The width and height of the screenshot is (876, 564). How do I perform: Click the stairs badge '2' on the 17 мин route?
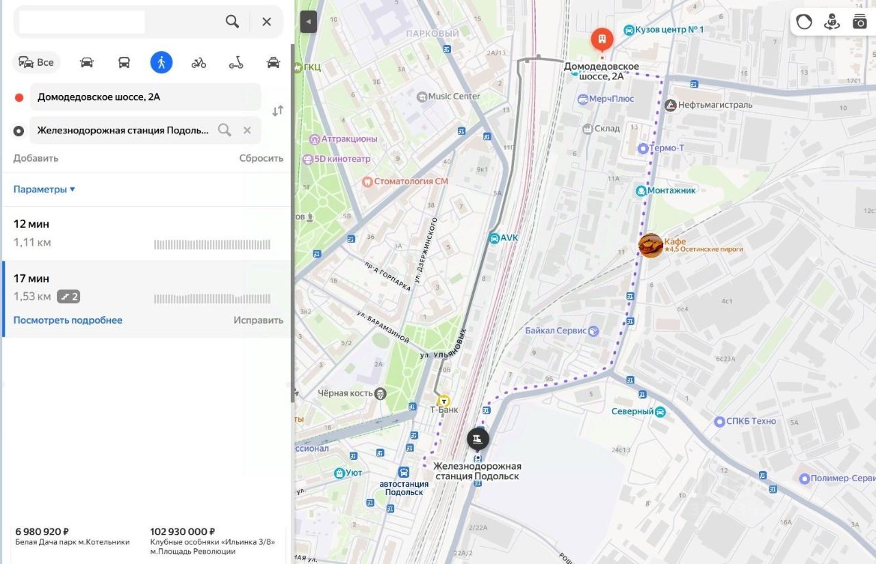(68, 296)
